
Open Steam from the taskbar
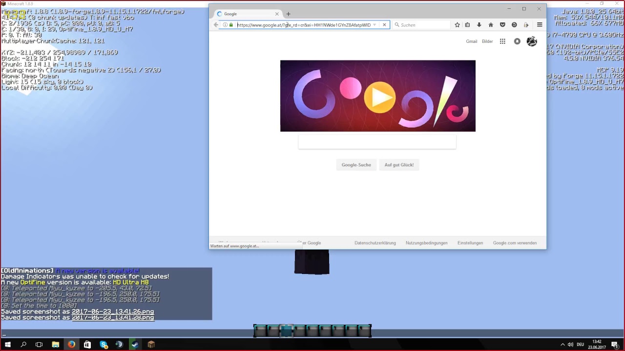pyautogui.click(x=135, y=345)
